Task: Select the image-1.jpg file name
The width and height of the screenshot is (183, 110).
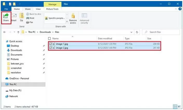Action: tap(62, 44)
